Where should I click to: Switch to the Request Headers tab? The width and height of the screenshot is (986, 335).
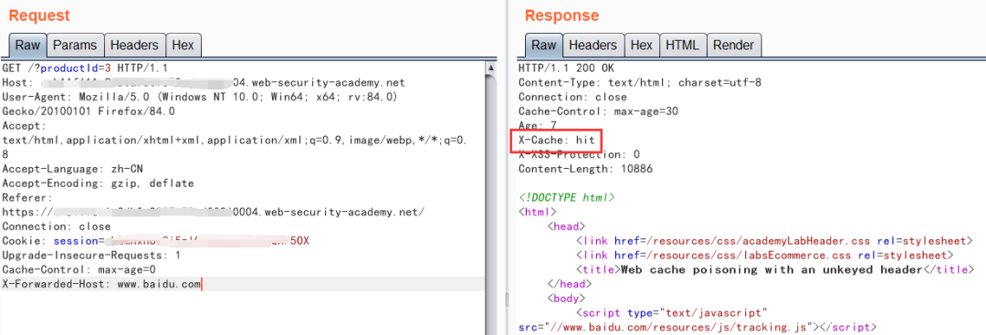click(x=134, y=46)
